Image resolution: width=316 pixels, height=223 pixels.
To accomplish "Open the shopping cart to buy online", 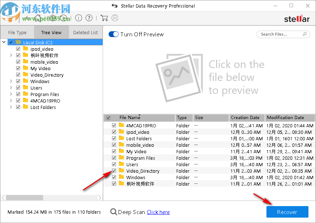I will (x=104, y=18).
